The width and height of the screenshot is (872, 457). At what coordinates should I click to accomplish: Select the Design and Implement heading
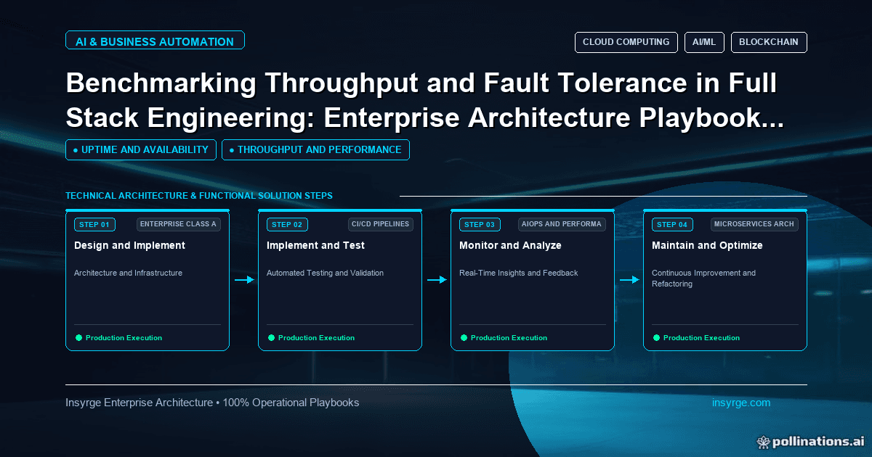tap(129, 245)
